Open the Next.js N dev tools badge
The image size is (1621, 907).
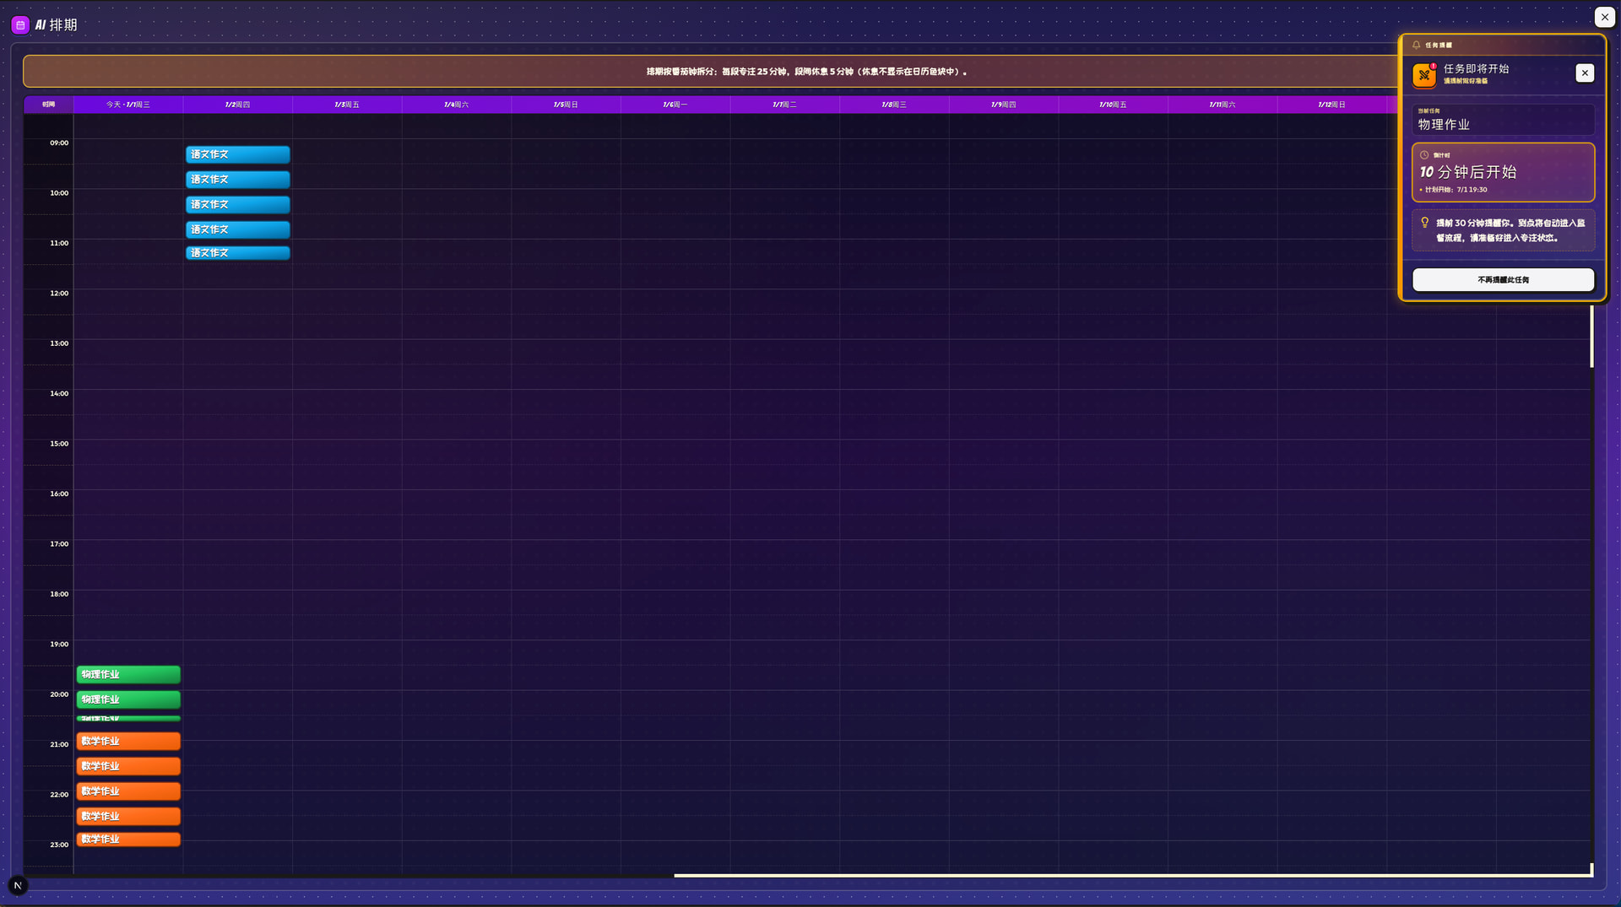coord(18,886)
